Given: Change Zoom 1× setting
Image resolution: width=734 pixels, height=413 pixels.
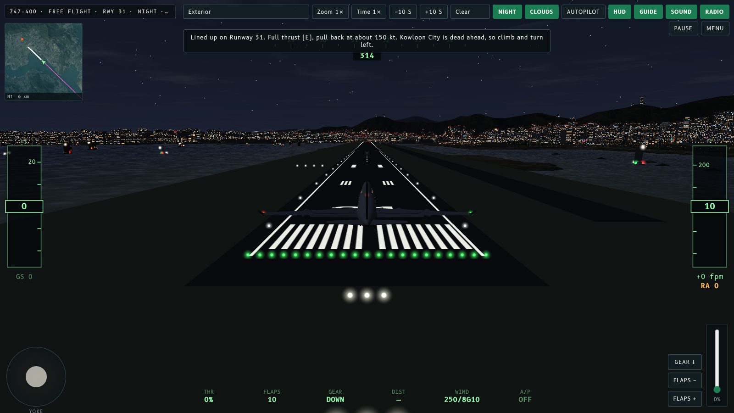Looking at the screenshot, I should tap(330, 12).
